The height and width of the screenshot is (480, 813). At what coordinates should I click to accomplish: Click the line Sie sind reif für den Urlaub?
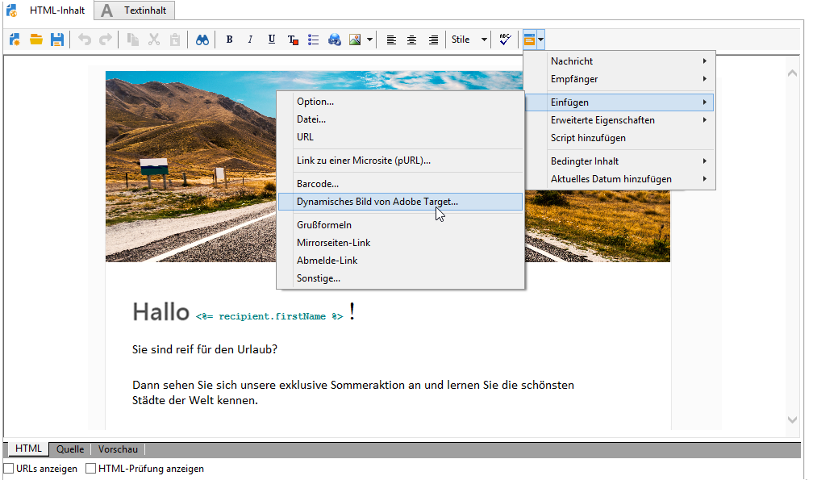(x=205, y=349)
